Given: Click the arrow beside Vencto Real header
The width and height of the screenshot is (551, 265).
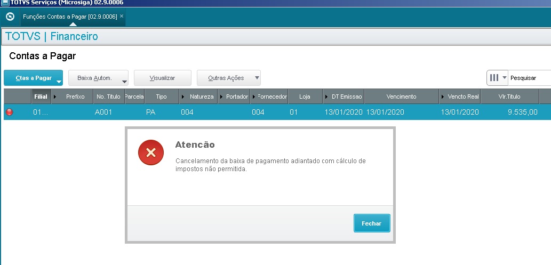Looking at the screenshot, I should pyautogui.click(x=442, y=97).
